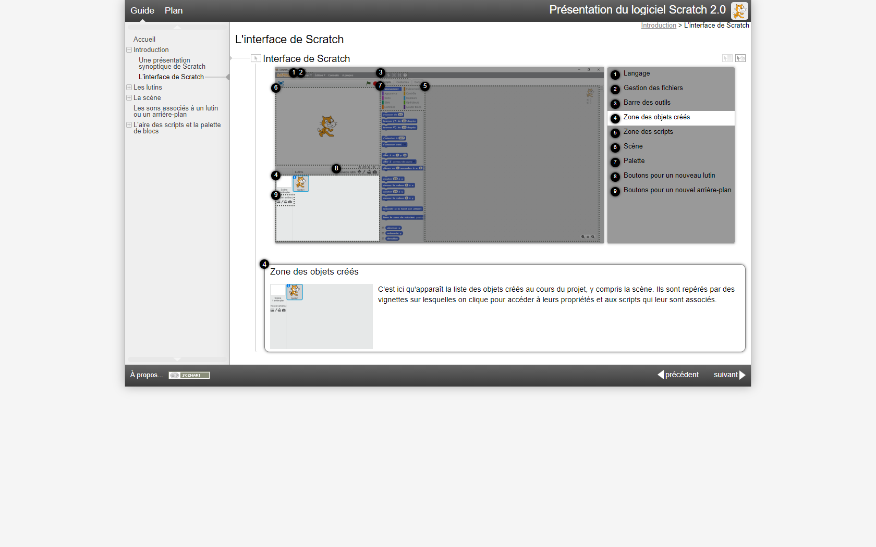Open the Plan tab
The image size is (876, 547).
[174, 11]
